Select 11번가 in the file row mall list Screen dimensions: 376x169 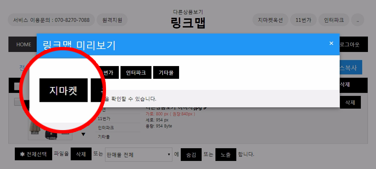click(x=104, y=119)
